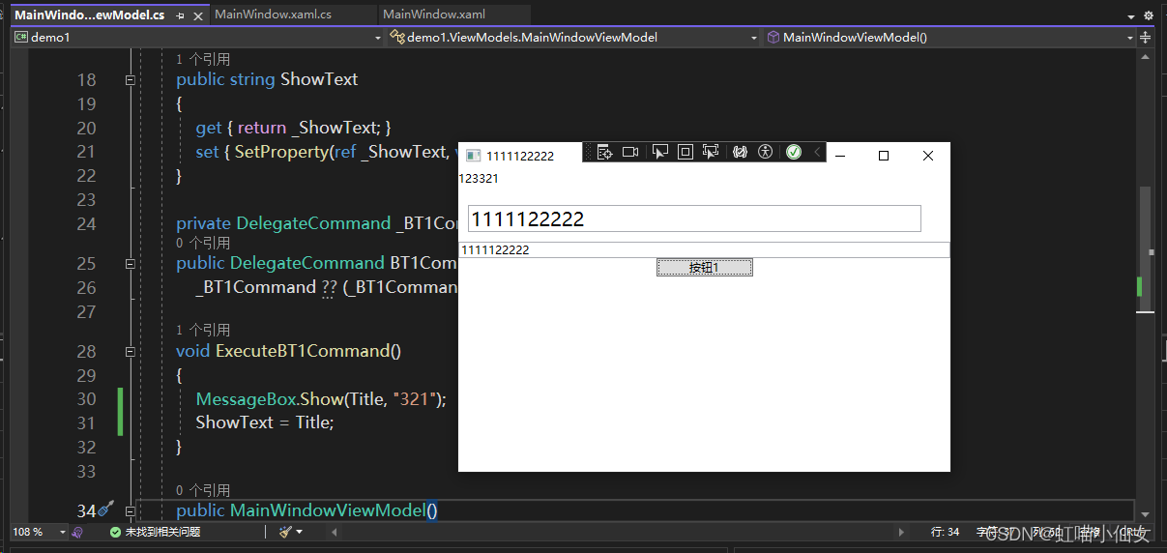Click the 未找到相关问题 status text
This screenshot has width=1167, height=553.
click(x=162, y=532)
